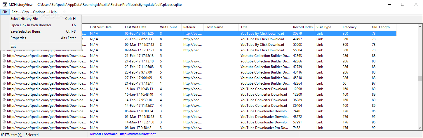Sort by the Title column header
Screen dimensions: 423x138
coord(265,27)
